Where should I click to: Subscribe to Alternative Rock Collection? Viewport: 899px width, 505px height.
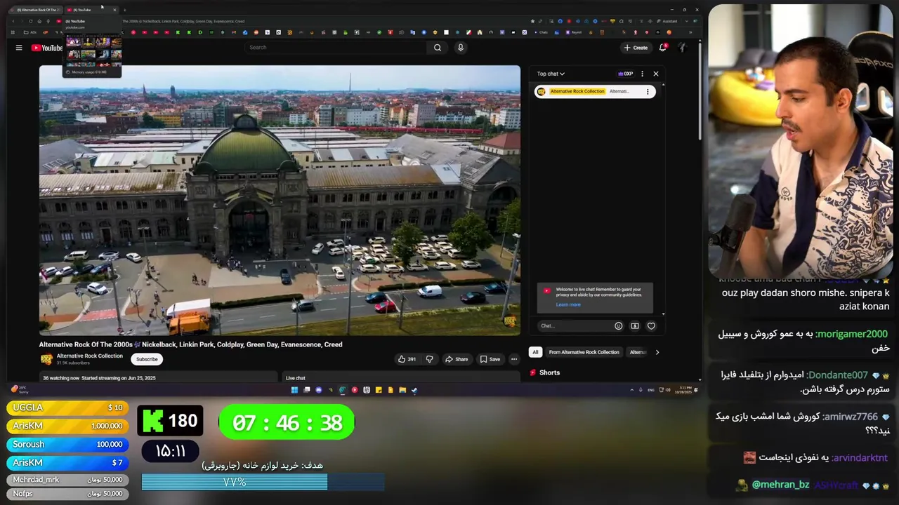click(147, 359)
